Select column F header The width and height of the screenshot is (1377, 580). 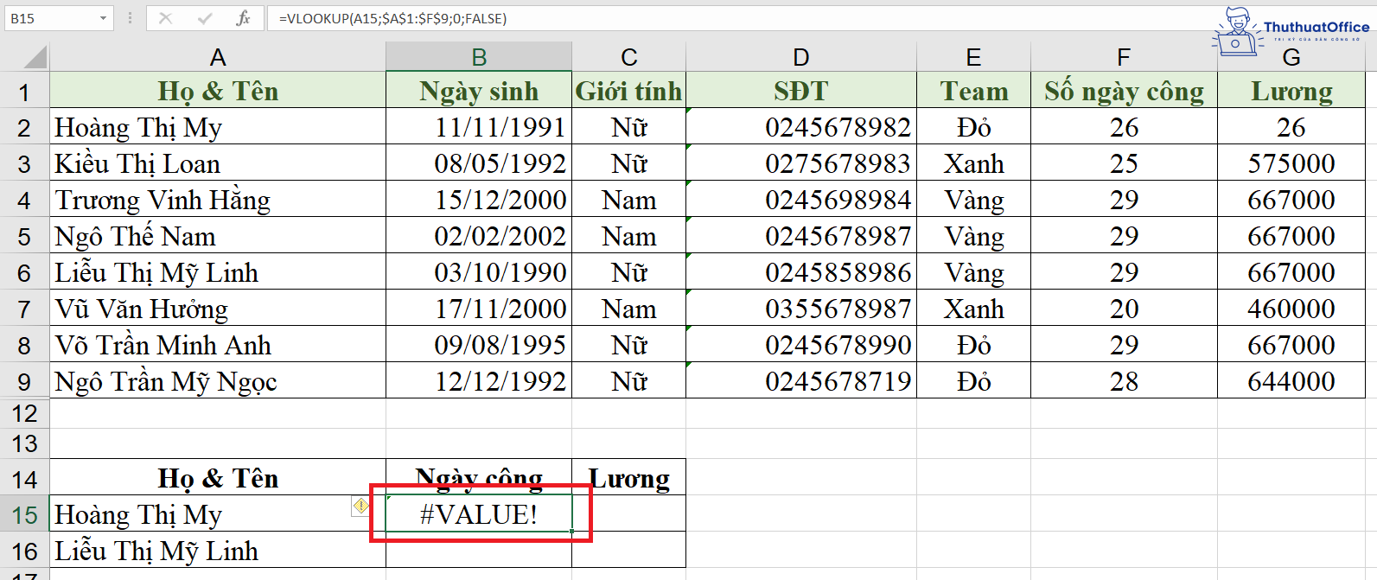coord(1124,57)
